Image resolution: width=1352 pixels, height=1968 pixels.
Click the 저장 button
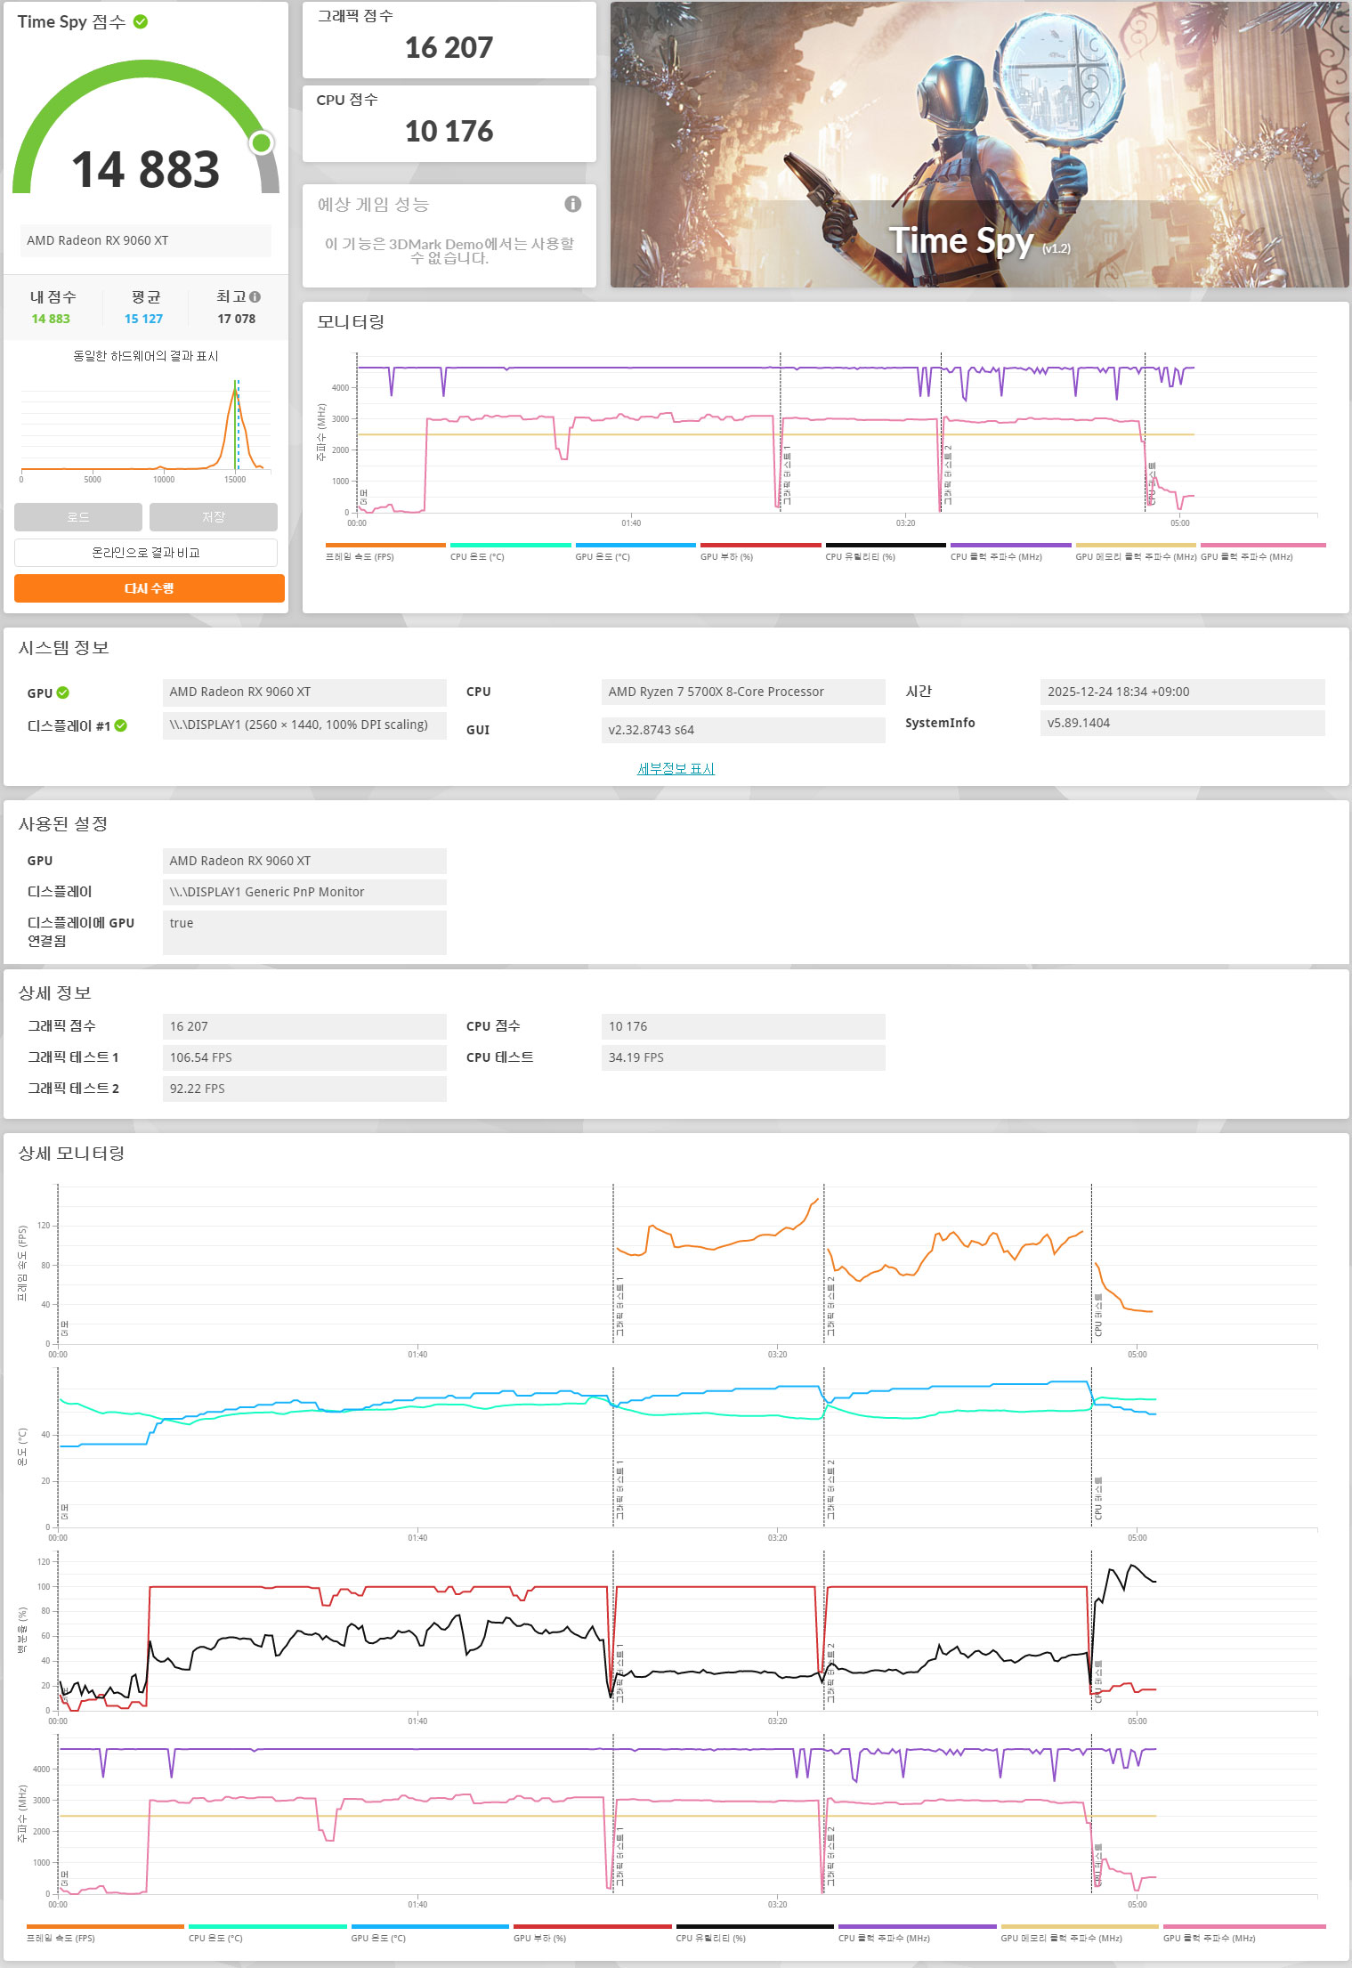click(214, 517)
